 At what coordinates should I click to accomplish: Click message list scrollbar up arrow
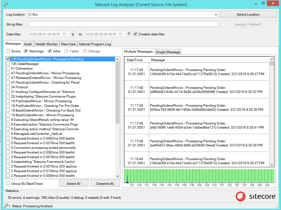coord(118,59)
